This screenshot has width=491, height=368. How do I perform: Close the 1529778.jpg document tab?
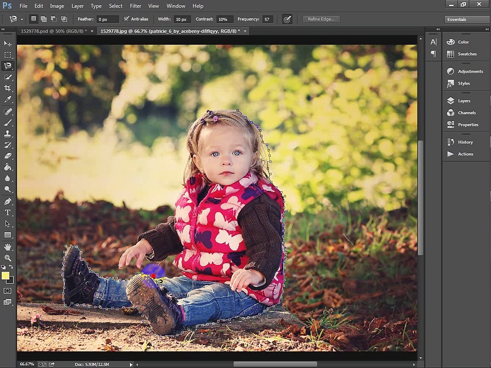(x=245, y=31)
